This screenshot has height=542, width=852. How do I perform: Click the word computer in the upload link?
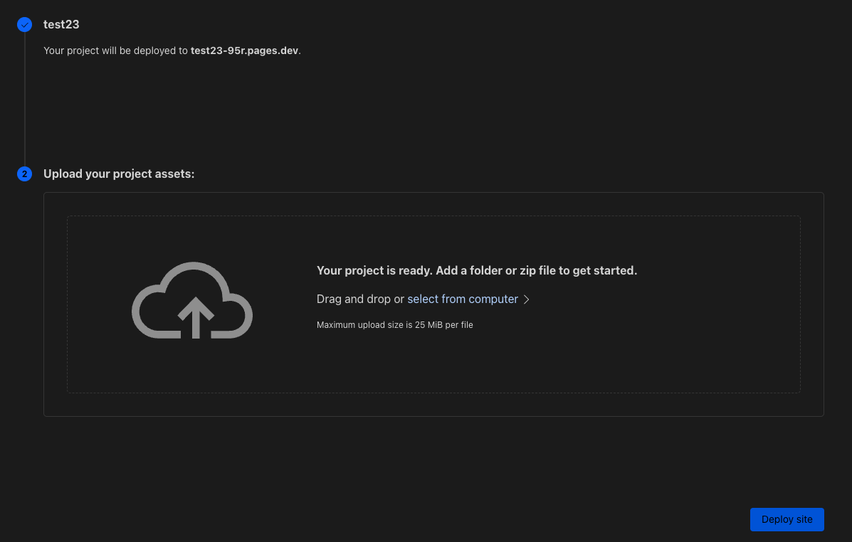495,299
